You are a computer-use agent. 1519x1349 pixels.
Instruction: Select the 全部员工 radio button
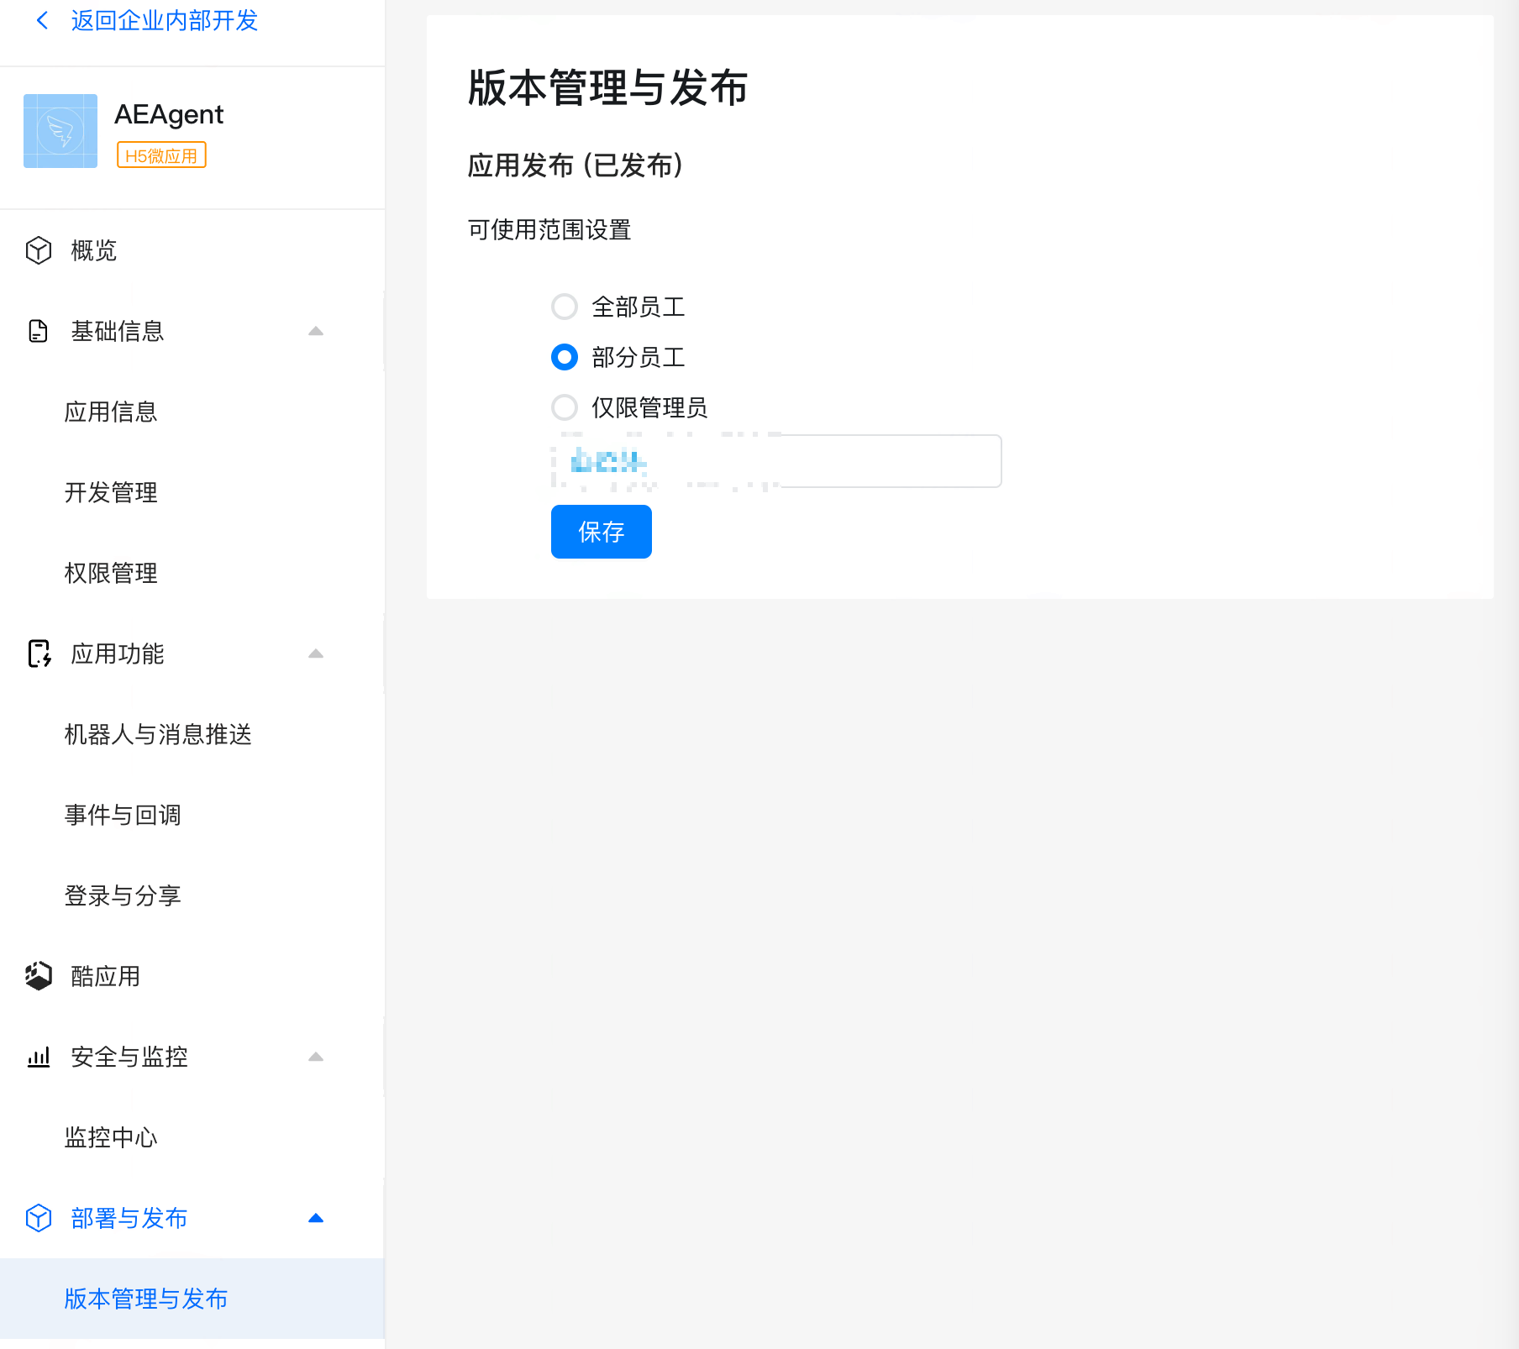pyautogui.click(x=565, y=307)
